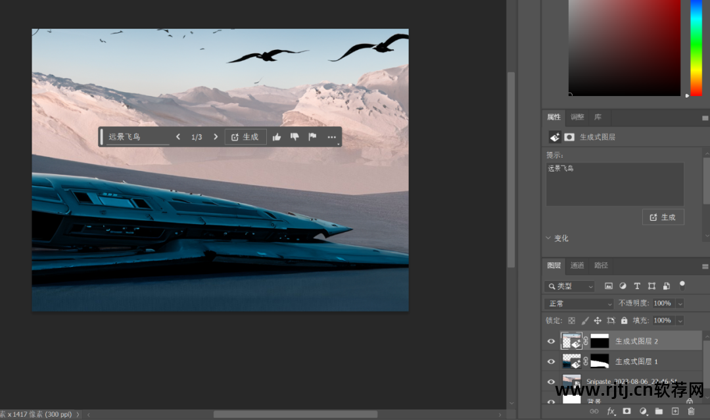
Task: Add a layer mask
Action: pyautogui.click(x=627, y=411)
